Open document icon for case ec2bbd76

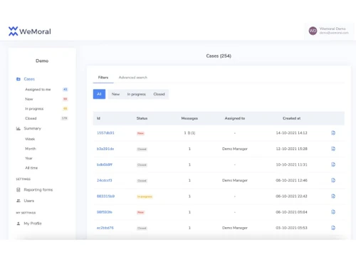(333, 228)
